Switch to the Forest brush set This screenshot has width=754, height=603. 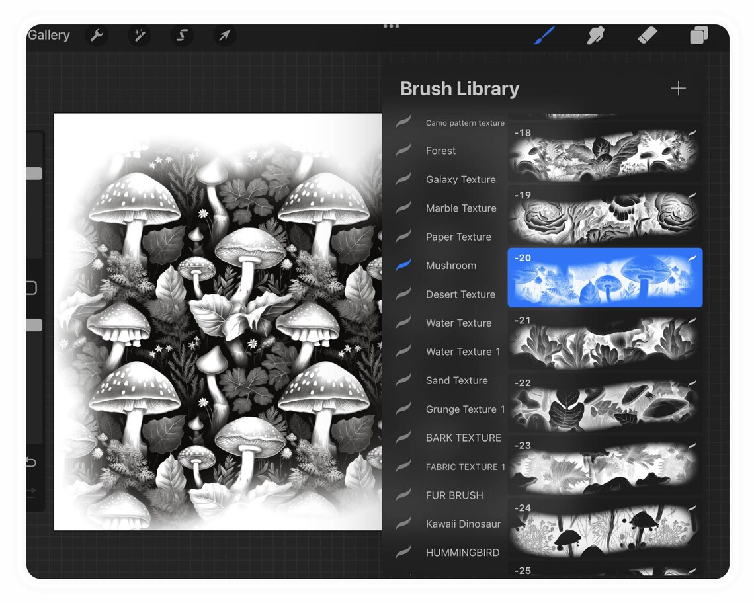pos(440,151)
